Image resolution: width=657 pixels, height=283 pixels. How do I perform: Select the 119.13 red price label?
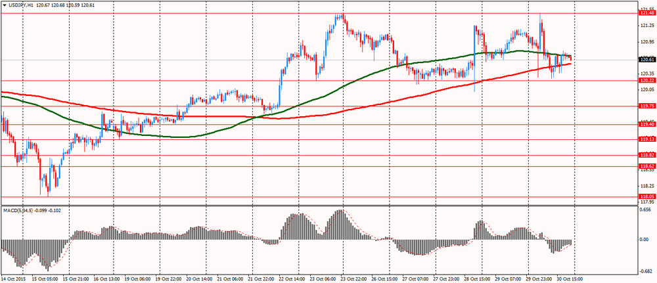[647, 139]
